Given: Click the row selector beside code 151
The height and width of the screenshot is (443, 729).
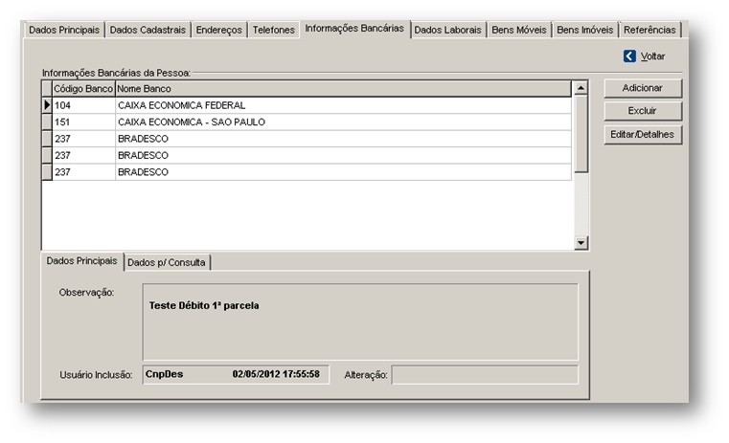Looking at the screenshot, I should click(x=47, y=122).
